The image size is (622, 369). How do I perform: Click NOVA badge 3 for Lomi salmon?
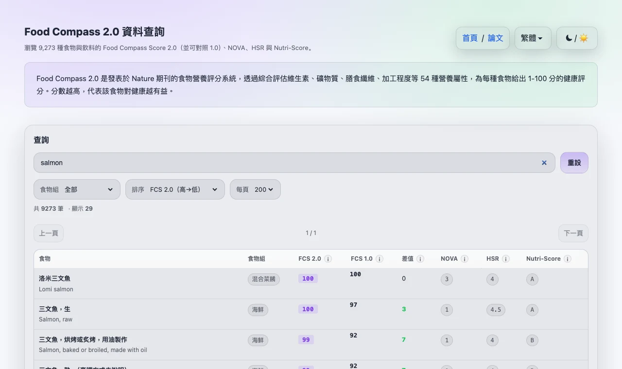[x=447, y=279]
